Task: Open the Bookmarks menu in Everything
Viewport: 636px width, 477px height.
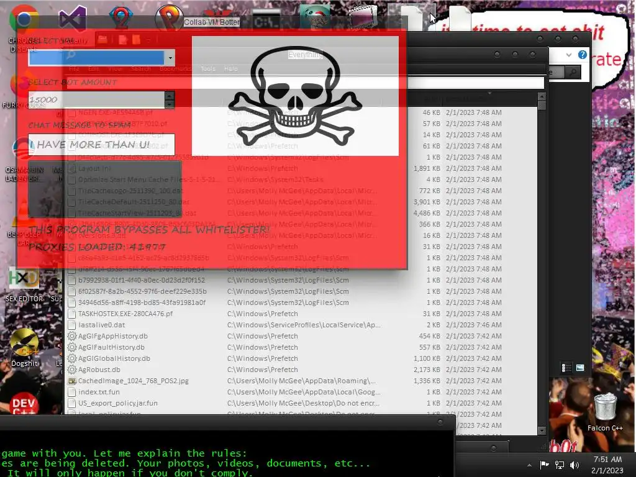Action: [175, 69]
